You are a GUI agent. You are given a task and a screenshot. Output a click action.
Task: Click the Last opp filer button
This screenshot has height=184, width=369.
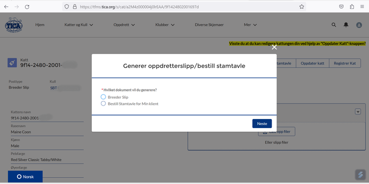coord(277,131)
